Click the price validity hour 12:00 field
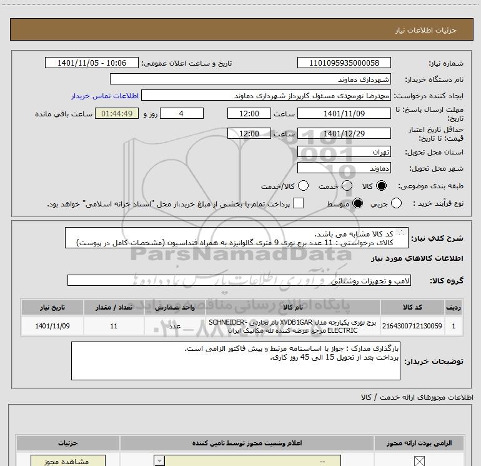481x466 pixels. 249,133
